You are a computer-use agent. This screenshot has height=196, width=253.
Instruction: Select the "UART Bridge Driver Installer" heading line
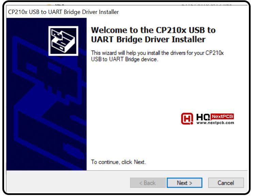(148, 39)
